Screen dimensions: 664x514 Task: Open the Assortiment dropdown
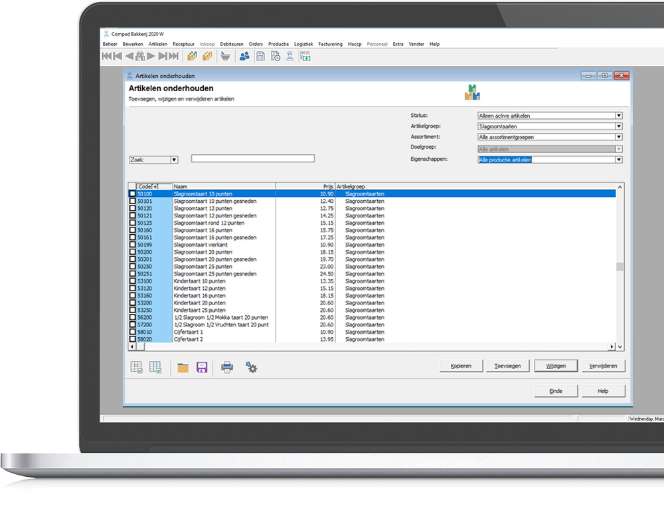coord(619,137)
